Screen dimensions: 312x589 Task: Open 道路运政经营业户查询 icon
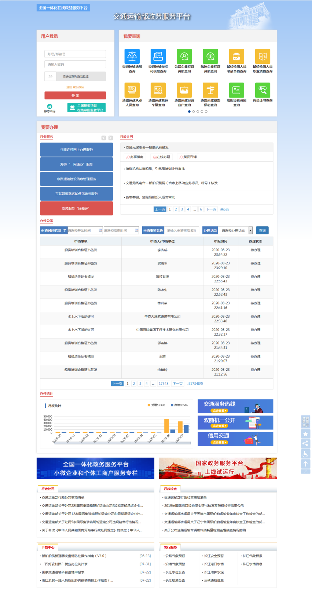pos(184,90)
